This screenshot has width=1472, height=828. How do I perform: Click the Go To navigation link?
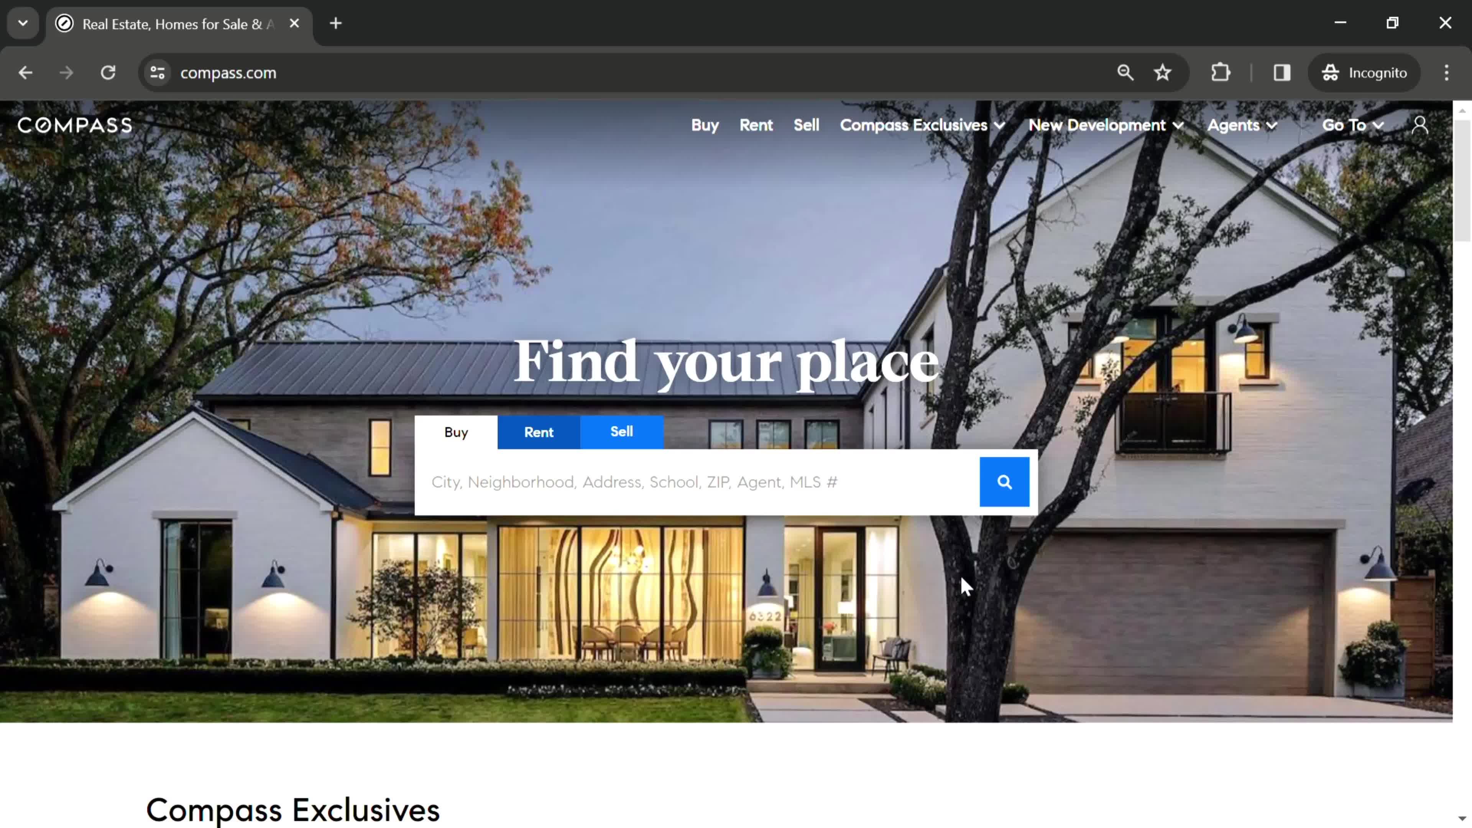(x=1353, y=124)
